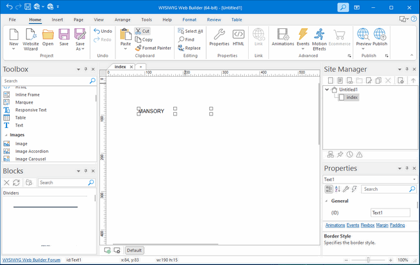Open the HTML properties icon
The height and width of the screenshot is (265, 420).
tap(238, 38)
